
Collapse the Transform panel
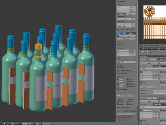point(118,1)
